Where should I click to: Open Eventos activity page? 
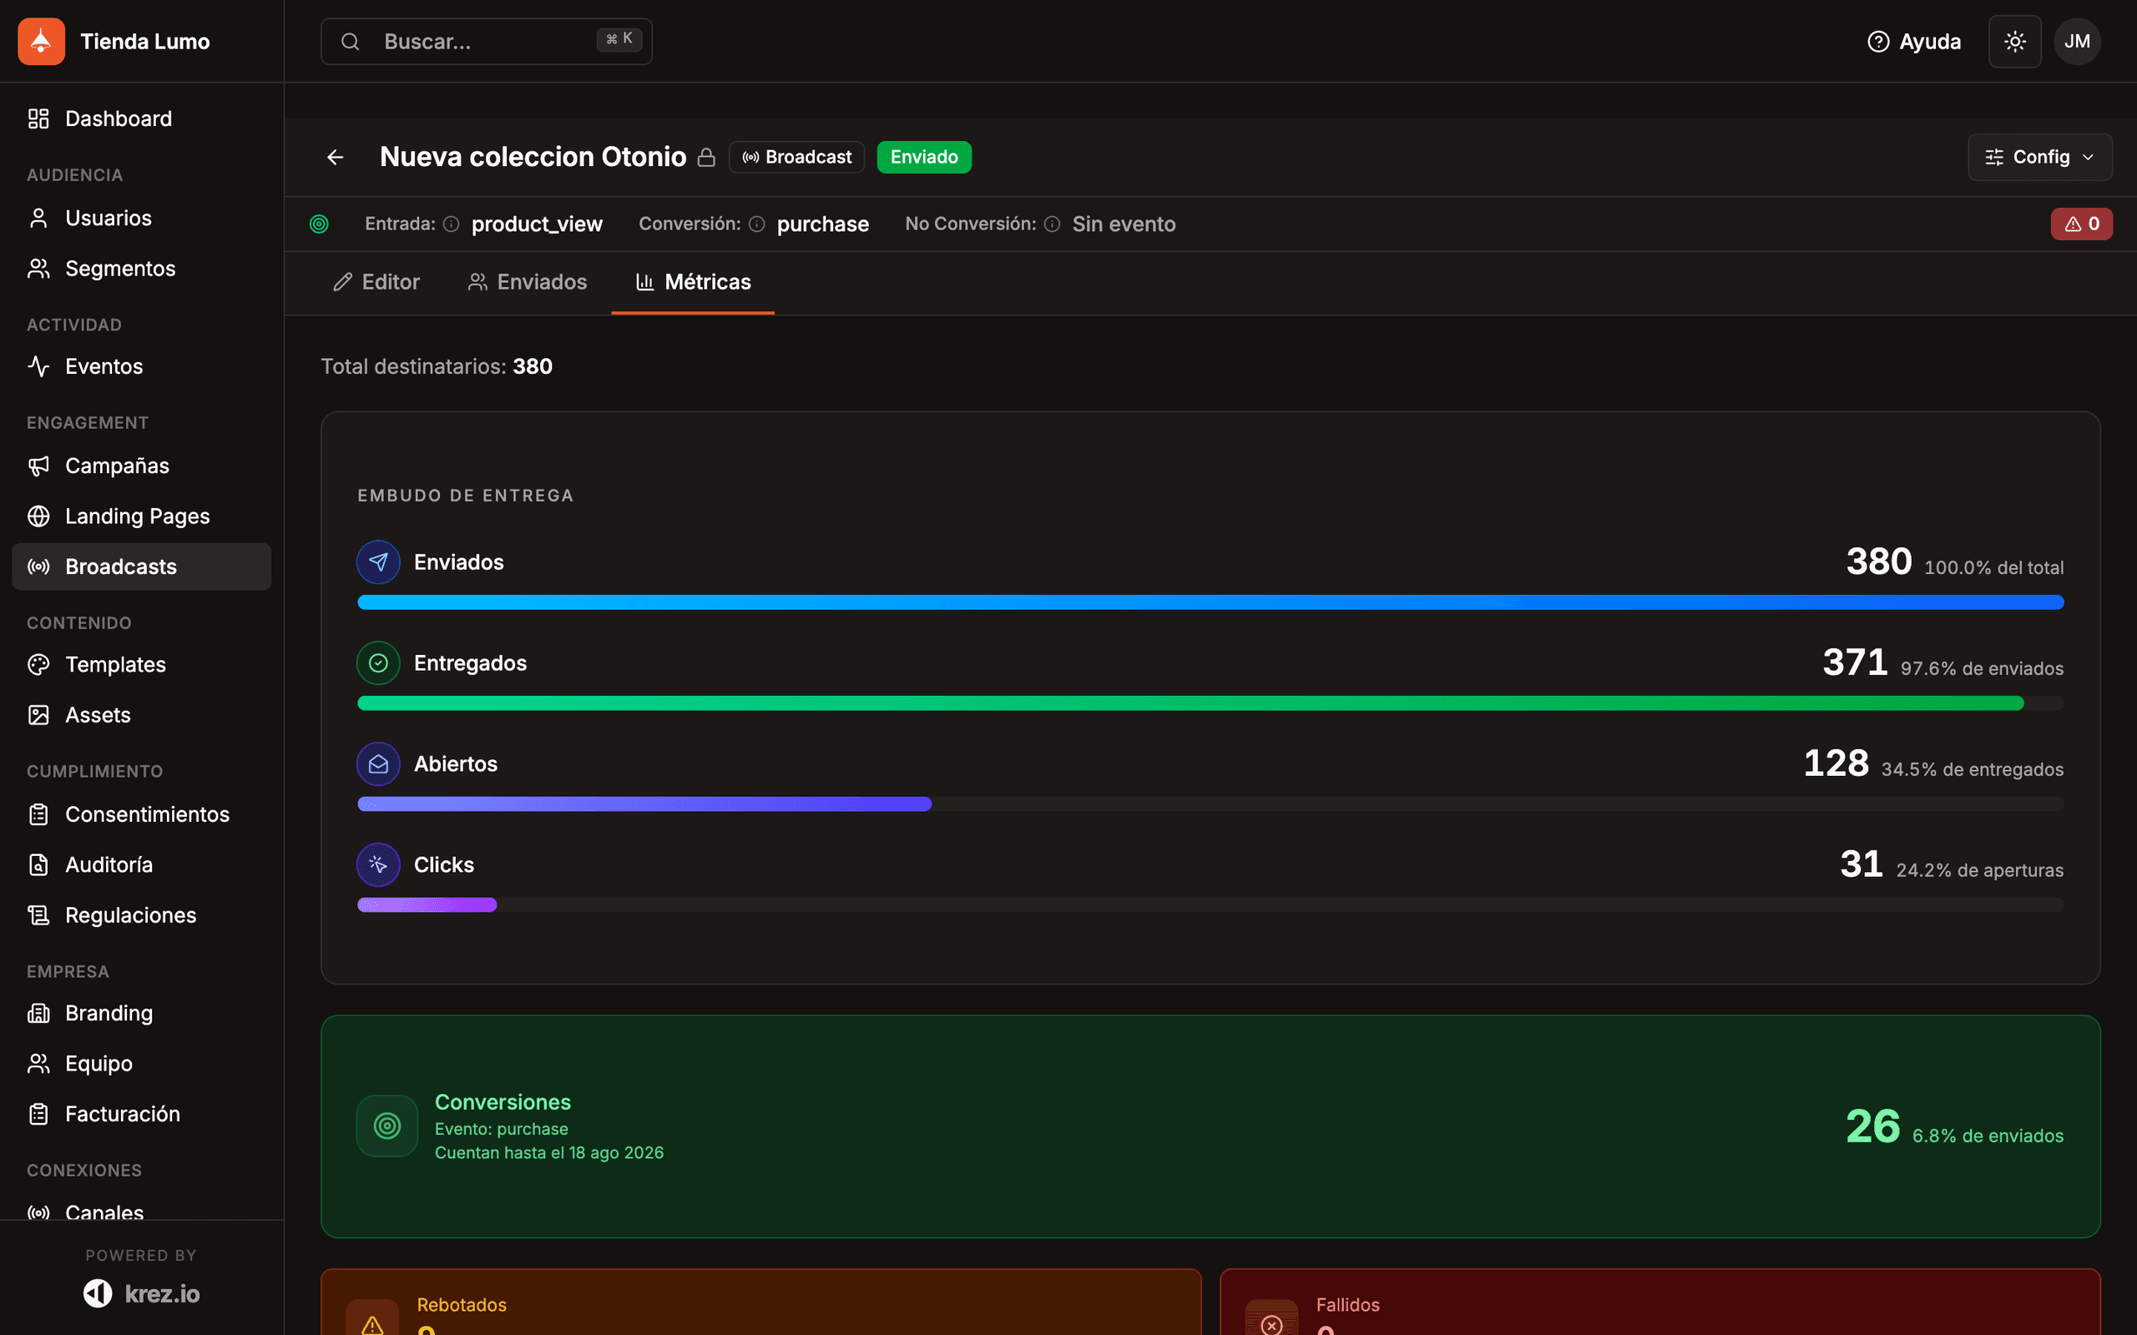[141, 366]
